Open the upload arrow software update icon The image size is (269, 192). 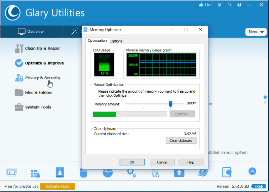179,173
